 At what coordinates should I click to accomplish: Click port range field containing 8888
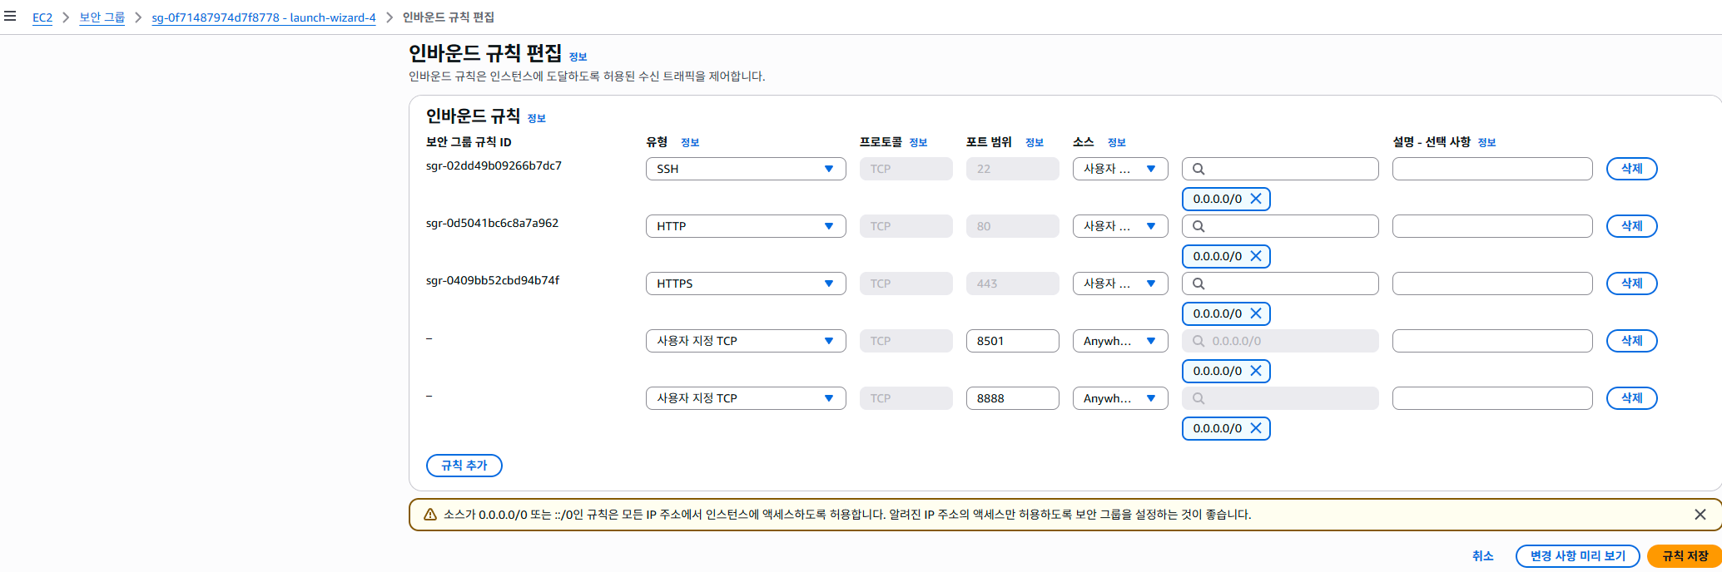[x=1012, y=398]
